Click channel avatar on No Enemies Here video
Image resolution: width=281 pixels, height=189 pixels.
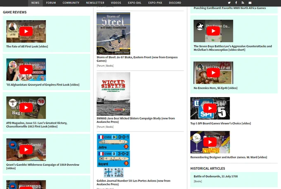tap(200, 68)
